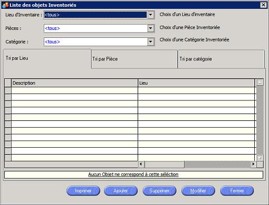Click the 'Catégorie :' label
Viewport: 269px width, 205px height.
pyautogui.click(x=17, y=42)
